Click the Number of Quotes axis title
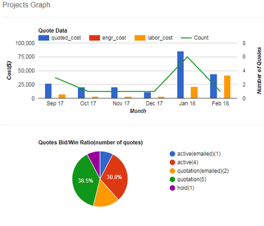Screen dimensions: 264x226 tap(259, 70)
